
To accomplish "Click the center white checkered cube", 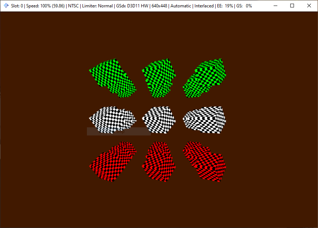I will pos(158,119).
